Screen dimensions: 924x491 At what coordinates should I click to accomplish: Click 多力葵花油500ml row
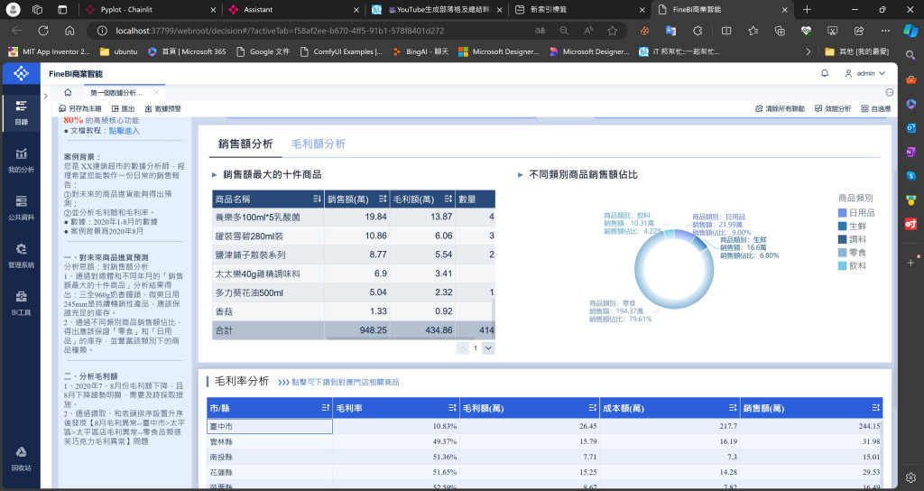click(x=354, y=292)
